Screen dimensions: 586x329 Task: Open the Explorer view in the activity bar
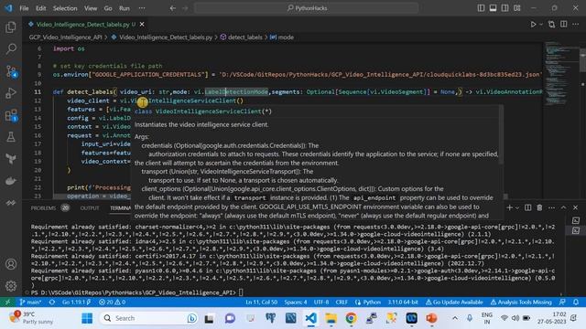click(11, 27)
